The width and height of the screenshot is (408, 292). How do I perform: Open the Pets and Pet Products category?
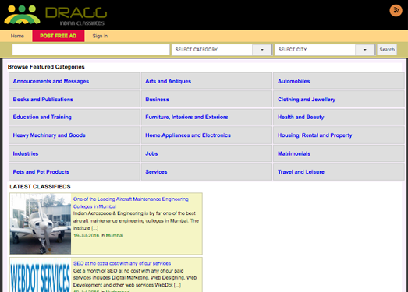coord(41,172)
